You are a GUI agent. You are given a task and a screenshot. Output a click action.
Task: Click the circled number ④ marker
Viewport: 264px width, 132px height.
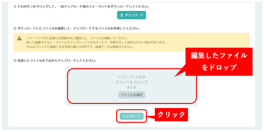click(x=15, y=28)
